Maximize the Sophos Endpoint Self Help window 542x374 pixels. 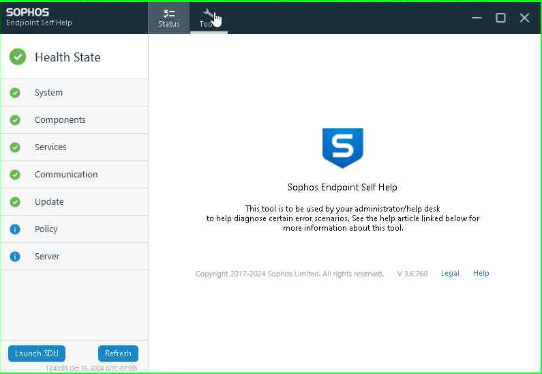[500, 18]
